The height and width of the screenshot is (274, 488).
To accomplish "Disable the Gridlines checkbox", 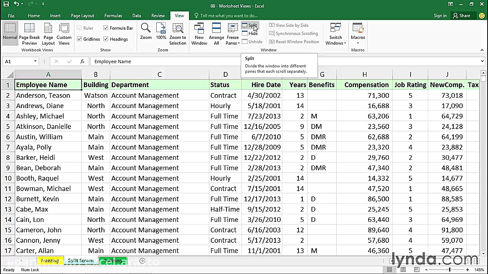I will click(x=79, y=39).
